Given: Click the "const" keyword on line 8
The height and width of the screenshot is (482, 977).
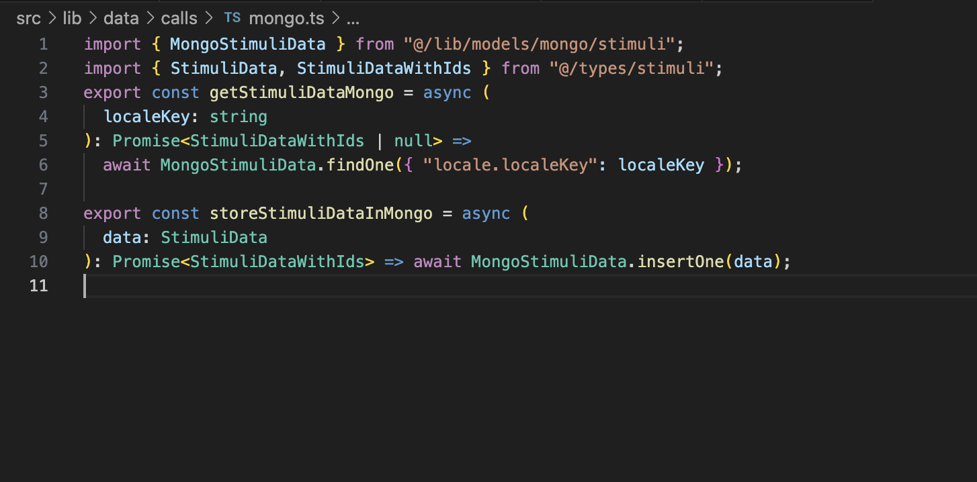Looking at the screenshot, I should 175,213.
